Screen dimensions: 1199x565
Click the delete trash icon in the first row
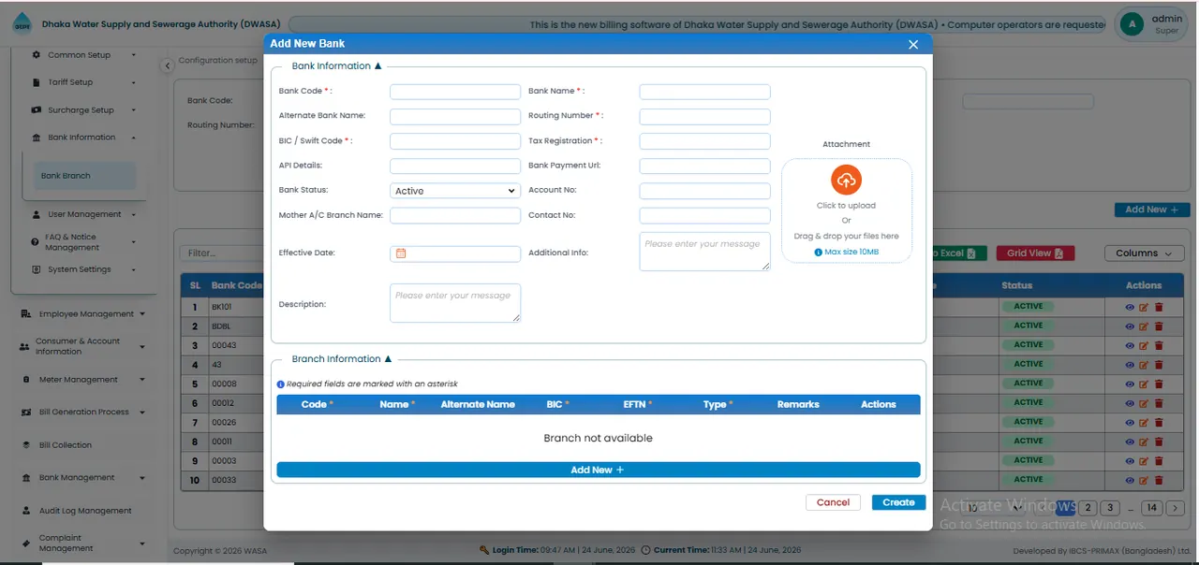point(1159,307)
